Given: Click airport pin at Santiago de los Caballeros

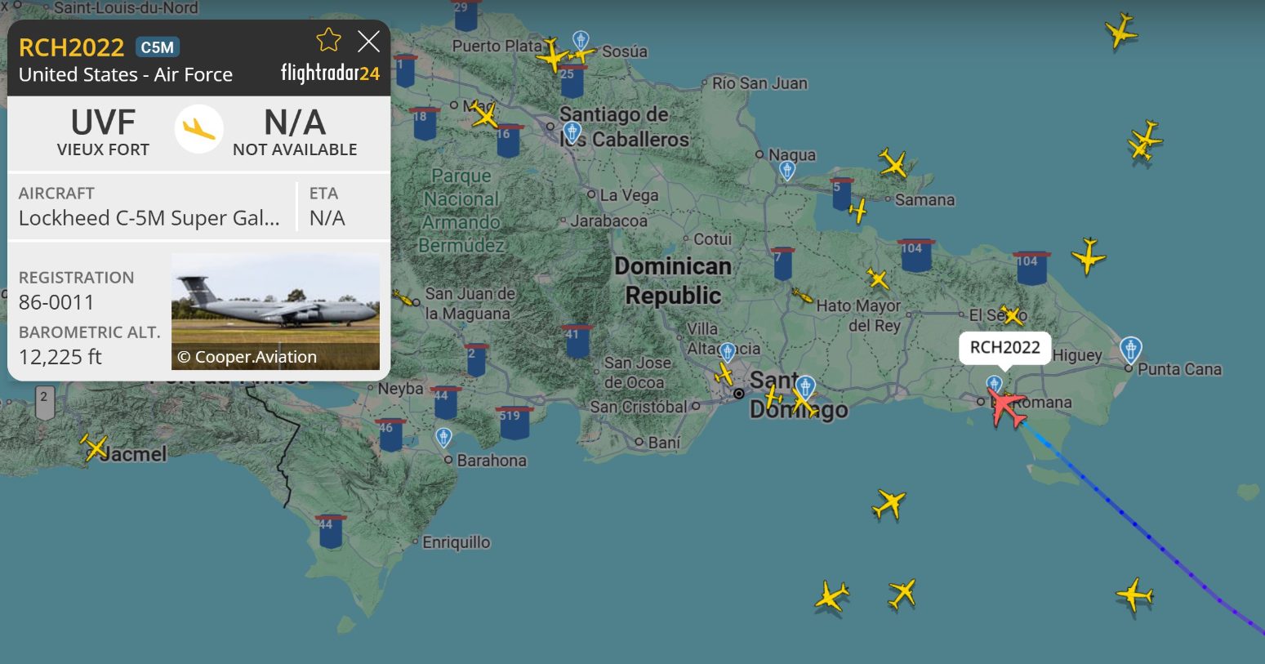Looking at the screenshot, I should [x=572, y=131].
